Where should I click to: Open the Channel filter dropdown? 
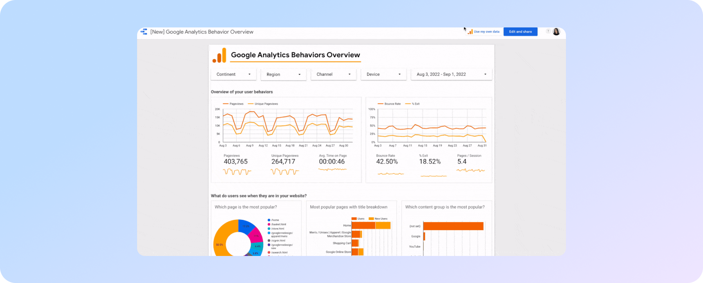point(333,74)
